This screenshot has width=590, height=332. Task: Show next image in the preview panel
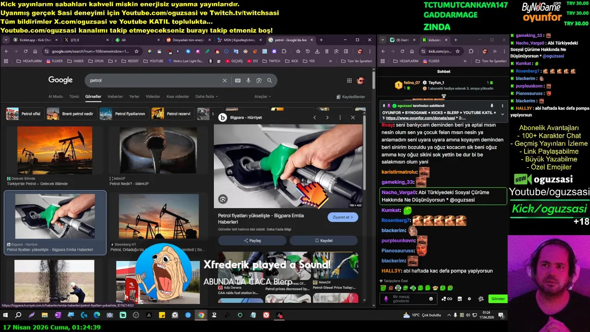tap(327, 118)
